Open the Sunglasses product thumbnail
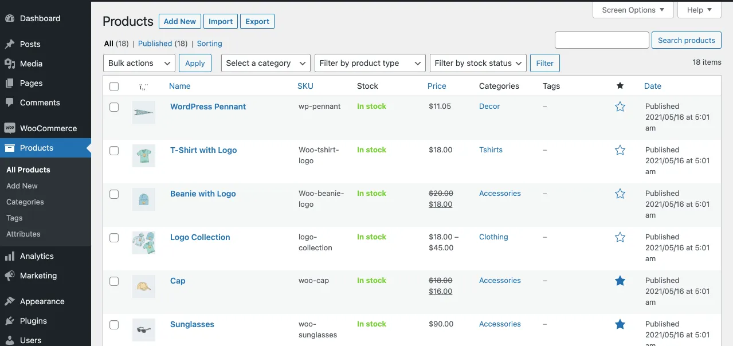Screen dimensions: 733x346 coord(144,330)
